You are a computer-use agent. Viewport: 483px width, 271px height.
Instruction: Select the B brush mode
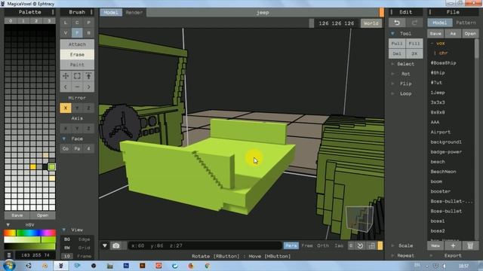pos(89,32)
